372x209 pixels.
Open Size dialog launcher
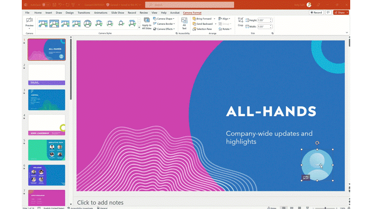[273, 34]
